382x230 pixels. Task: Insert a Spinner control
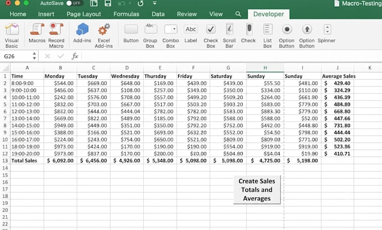pos(327,33)
